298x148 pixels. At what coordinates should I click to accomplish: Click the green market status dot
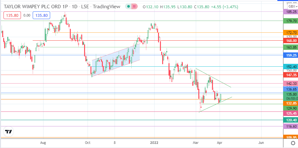point(128,6)
